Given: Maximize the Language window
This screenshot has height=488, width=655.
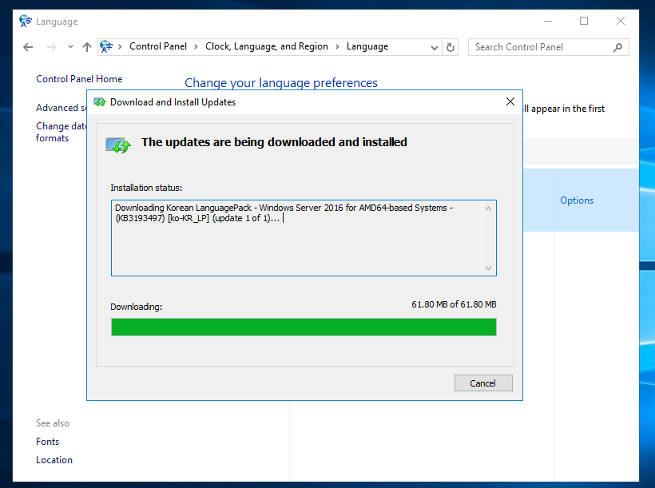Looking at the screenshot, I should pos(584,21).
